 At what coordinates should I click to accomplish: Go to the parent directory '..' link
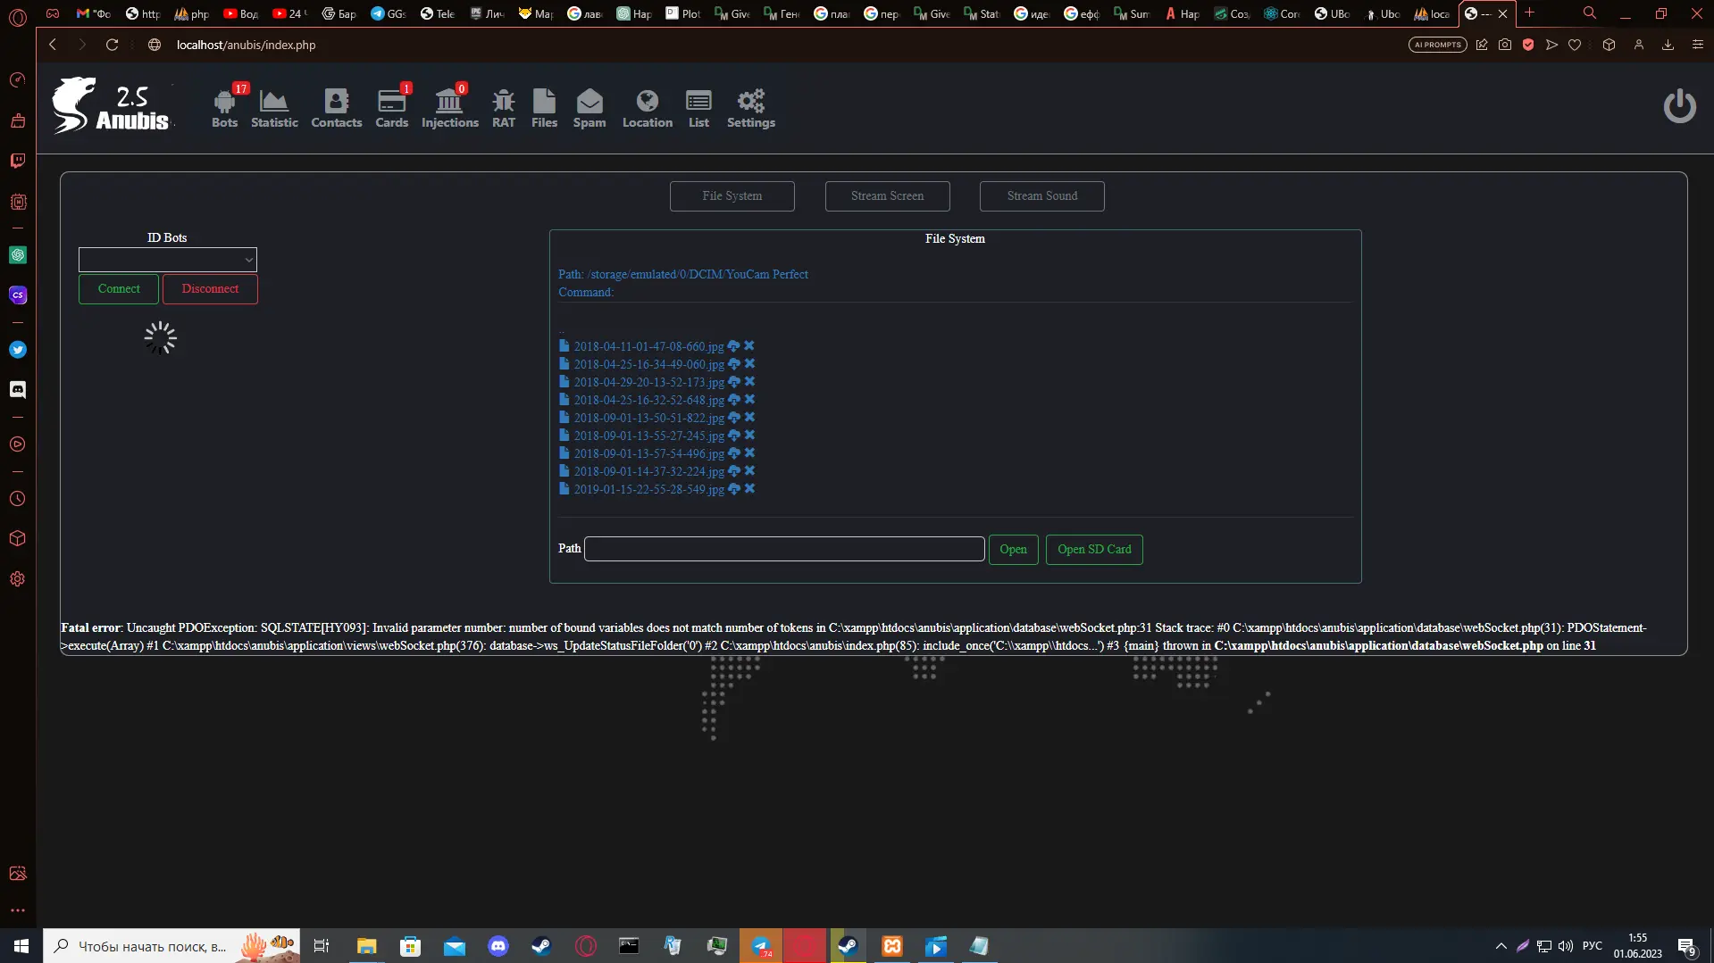click(x=561, y=329)
